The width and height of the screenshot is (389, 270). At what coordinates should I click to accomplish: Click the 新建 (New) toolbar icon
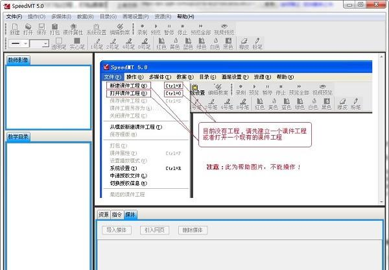[15, 29]
